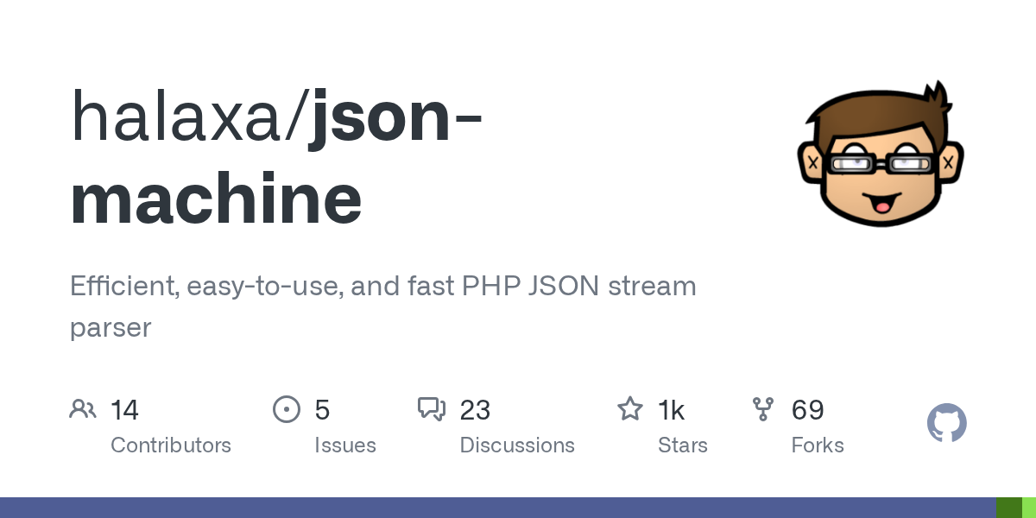
Task: Select the Stars label
Action: tap(683, 445)
